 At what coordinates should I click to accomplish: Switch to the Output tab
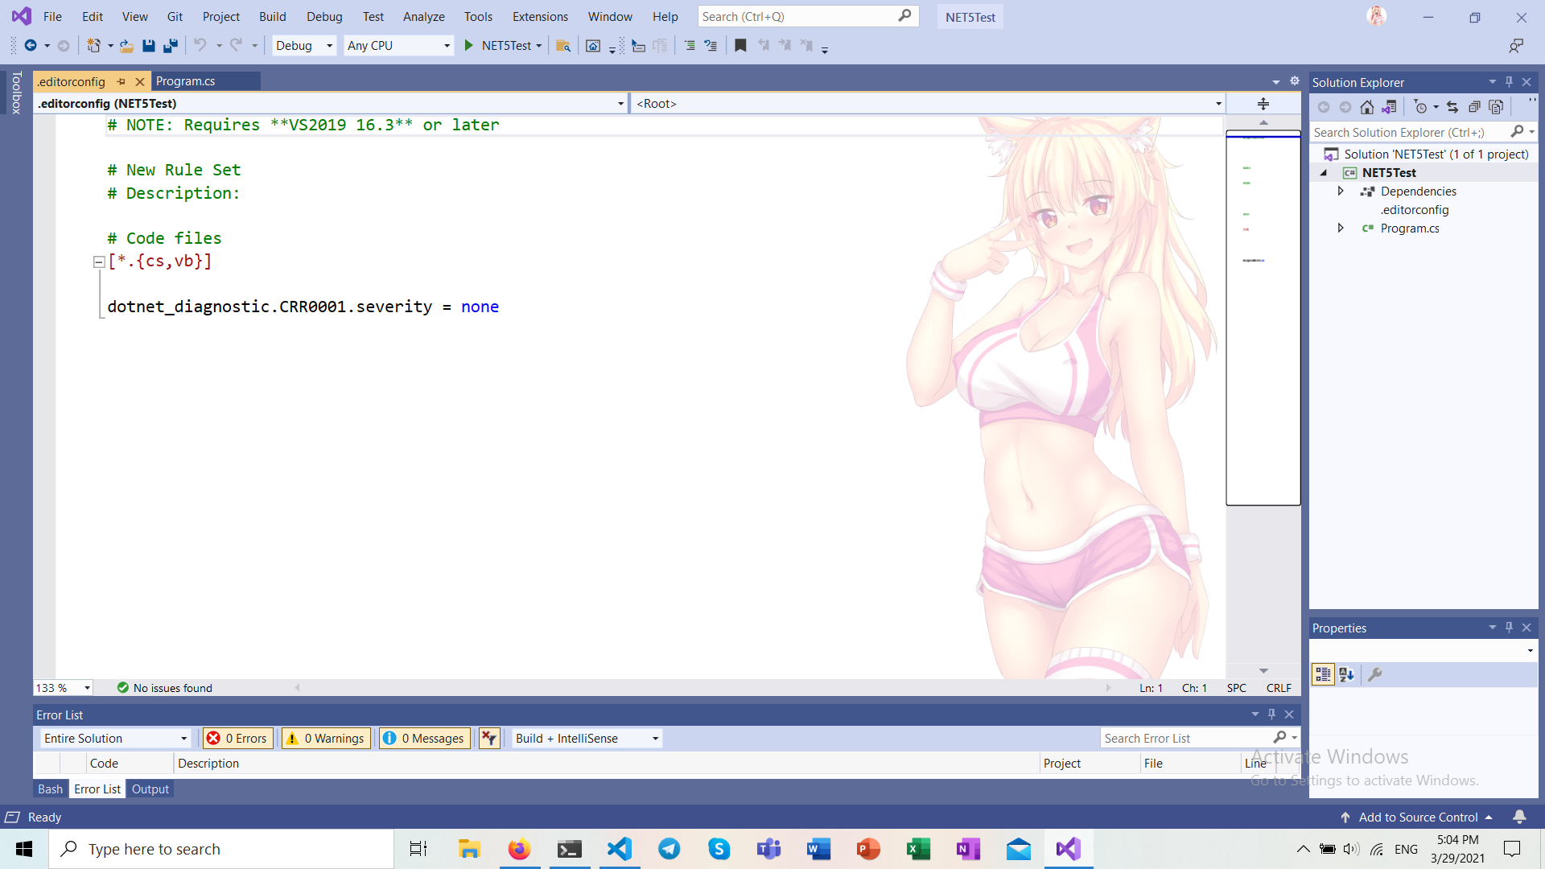[x=150, y=789]
